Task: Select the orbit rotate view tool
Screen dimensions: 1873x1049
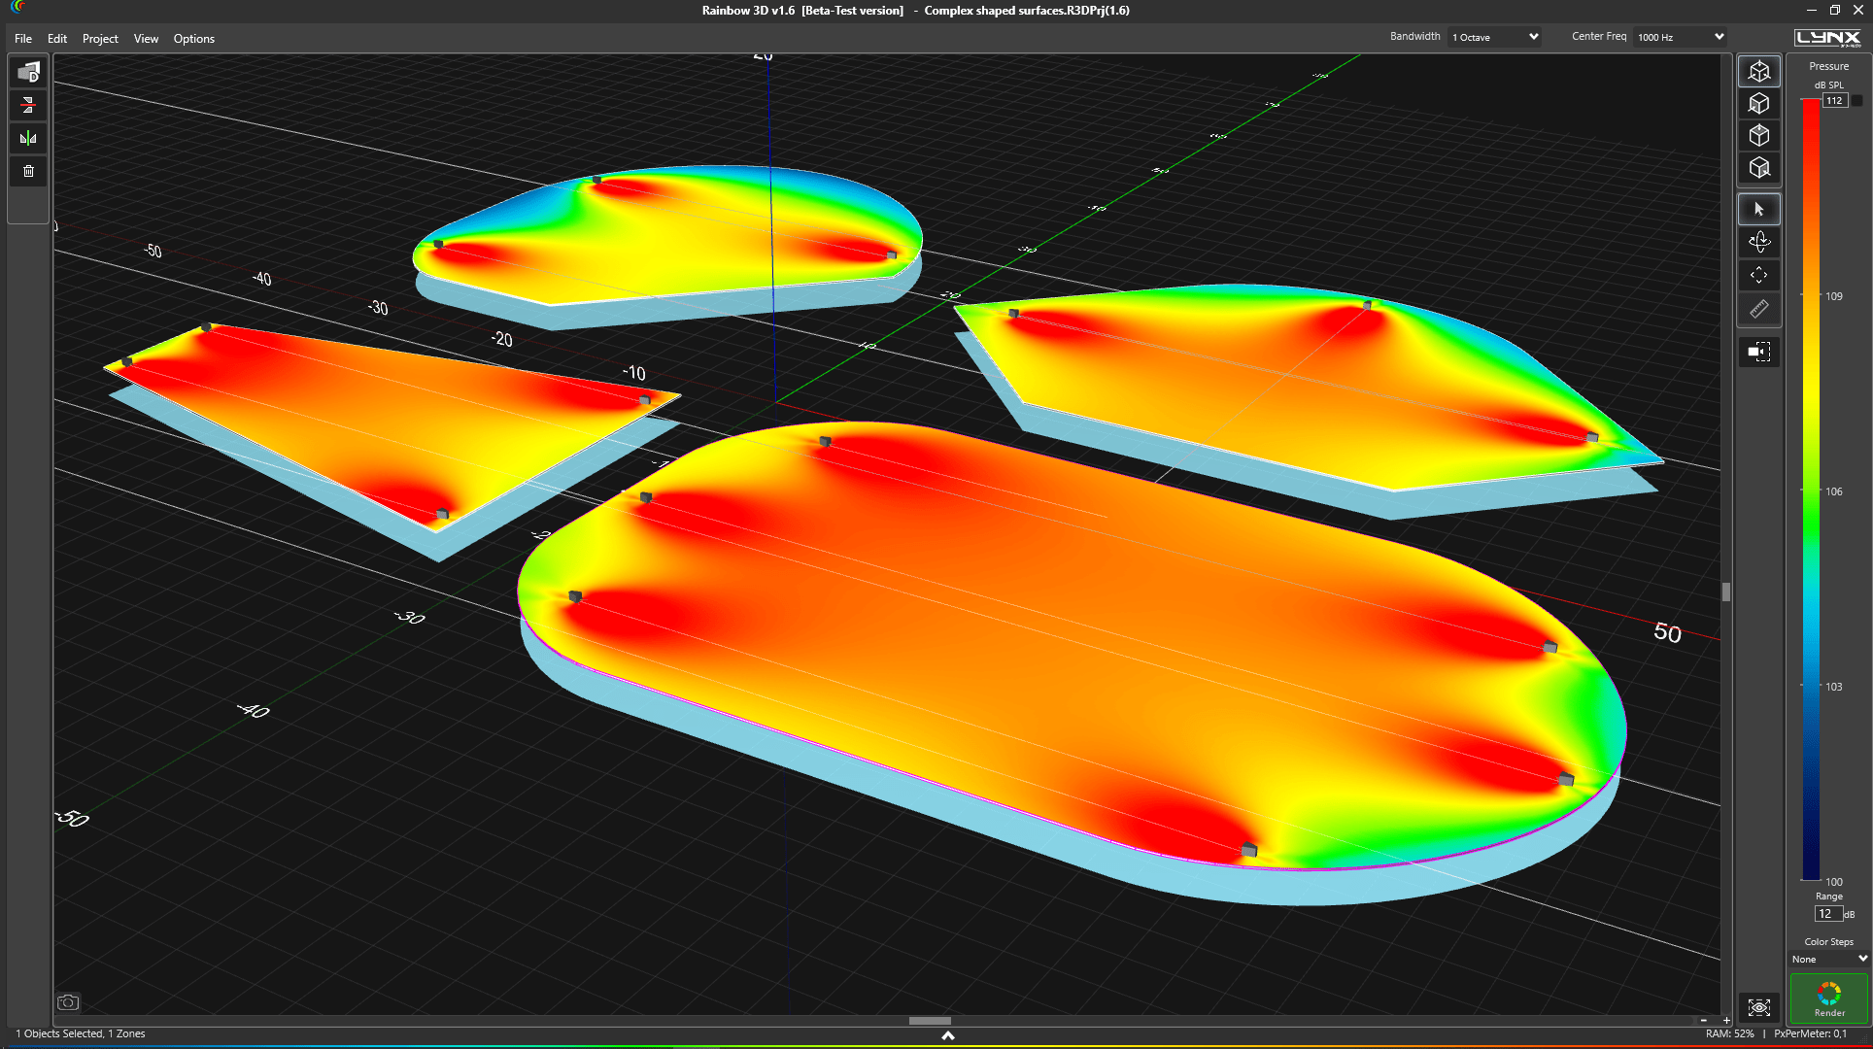Action: (1758, 242)
